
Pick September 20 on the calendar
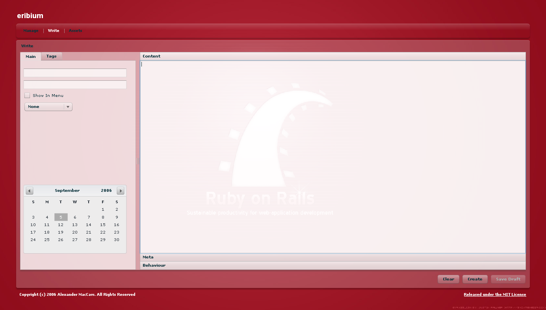point(75,232)
